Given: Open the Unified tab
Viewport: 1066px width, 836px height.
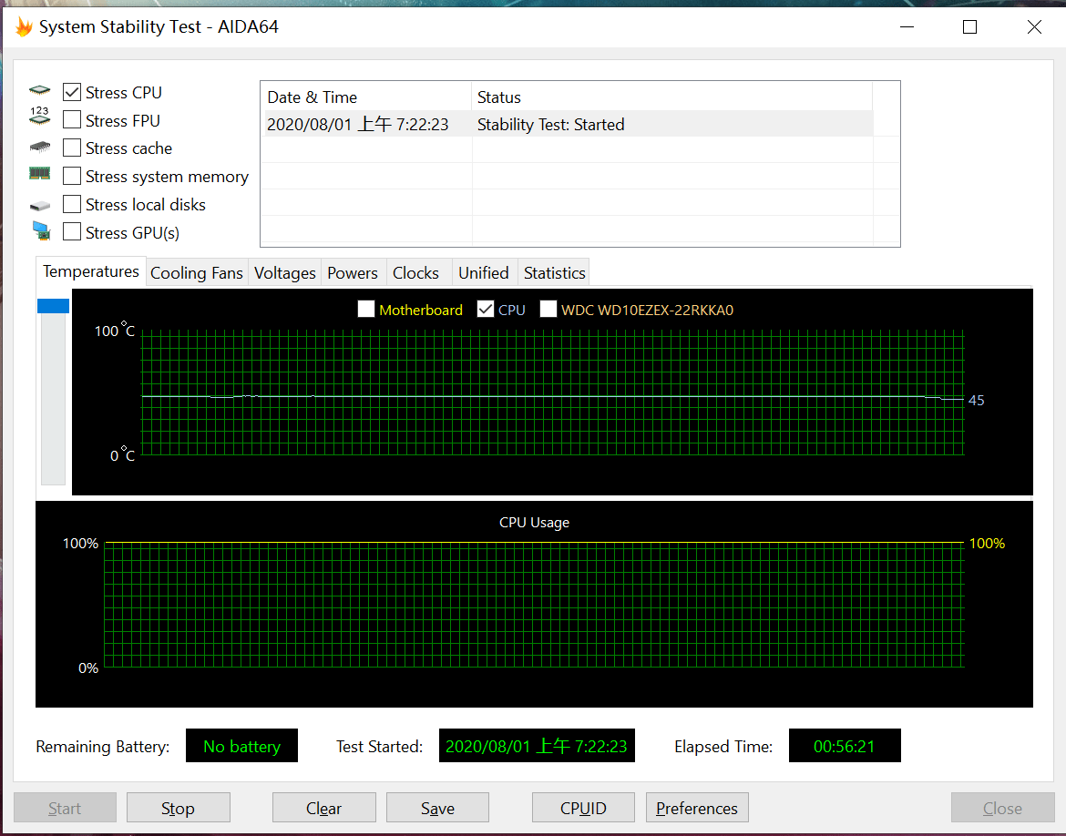Looking at the screenshot, I should [x=484, y=272].
